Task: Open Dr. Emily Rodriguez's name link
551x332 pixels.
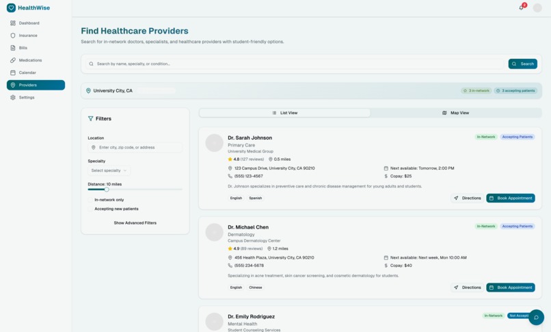Action: coord(252,316)
